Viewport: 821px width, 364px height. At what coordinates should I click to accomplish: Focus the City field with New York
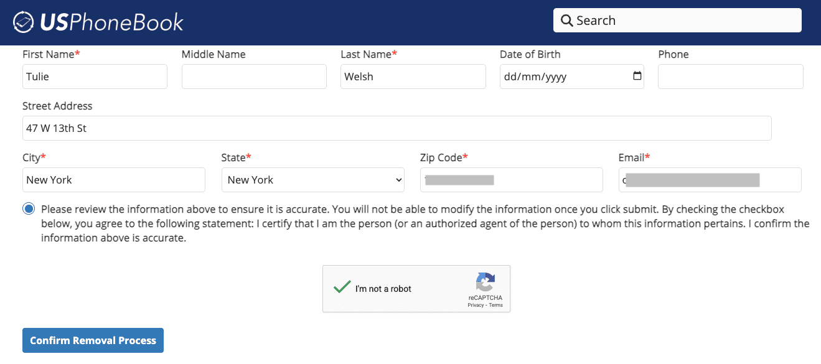113,180
